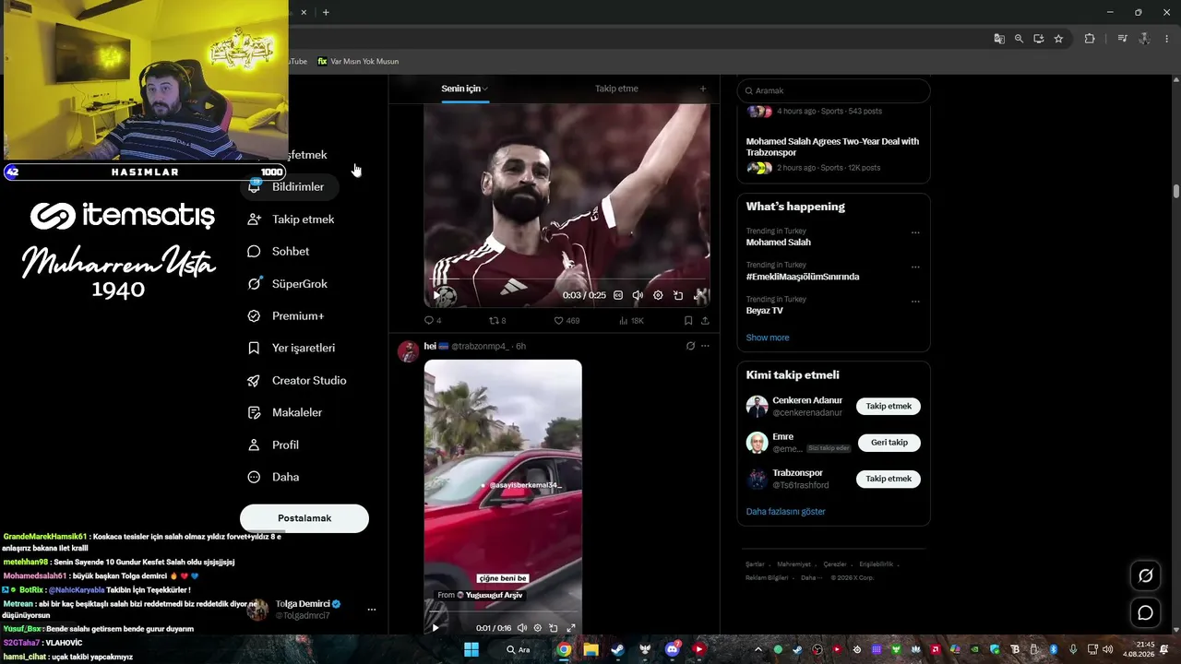This screenshot has width=1181, height=664.
Task: Open the Discord taskbar icon
Action: pyautogui.click(x=672, y=649)
